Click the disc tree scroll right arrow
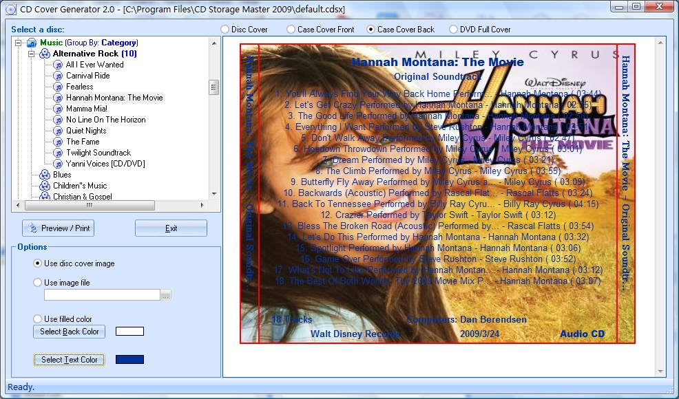 (x=202, y=205)
